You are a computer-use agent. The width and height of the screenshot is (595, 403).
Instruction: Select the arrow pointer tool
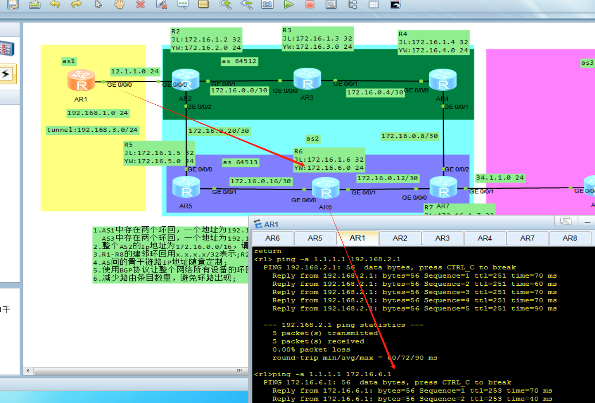pyautogui.click(x=98, y=4)
